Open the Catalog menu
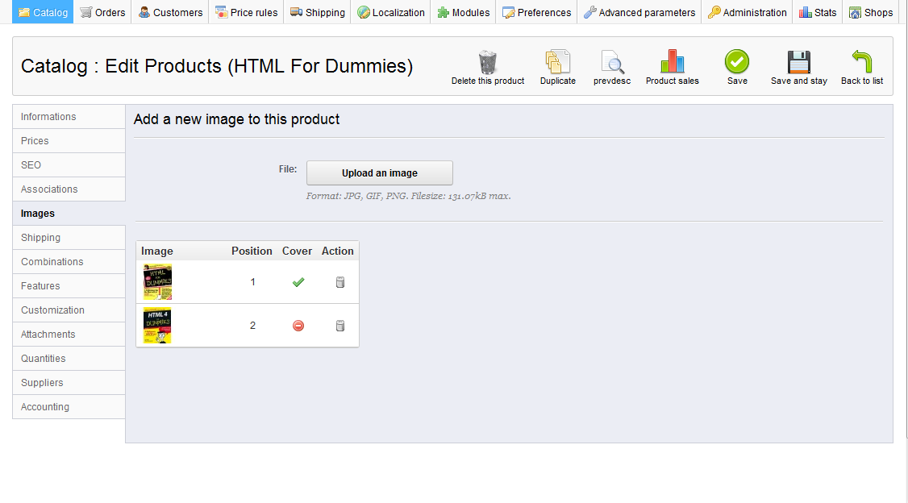Screen dimensions: 908x503 pos(43,12)
